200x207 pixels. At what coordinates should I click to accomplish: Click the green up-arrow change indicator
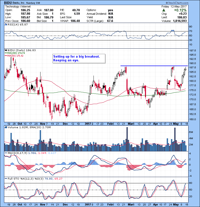[163, 10]
